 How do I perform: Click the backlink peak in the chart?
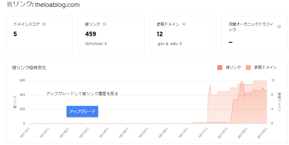242,81
